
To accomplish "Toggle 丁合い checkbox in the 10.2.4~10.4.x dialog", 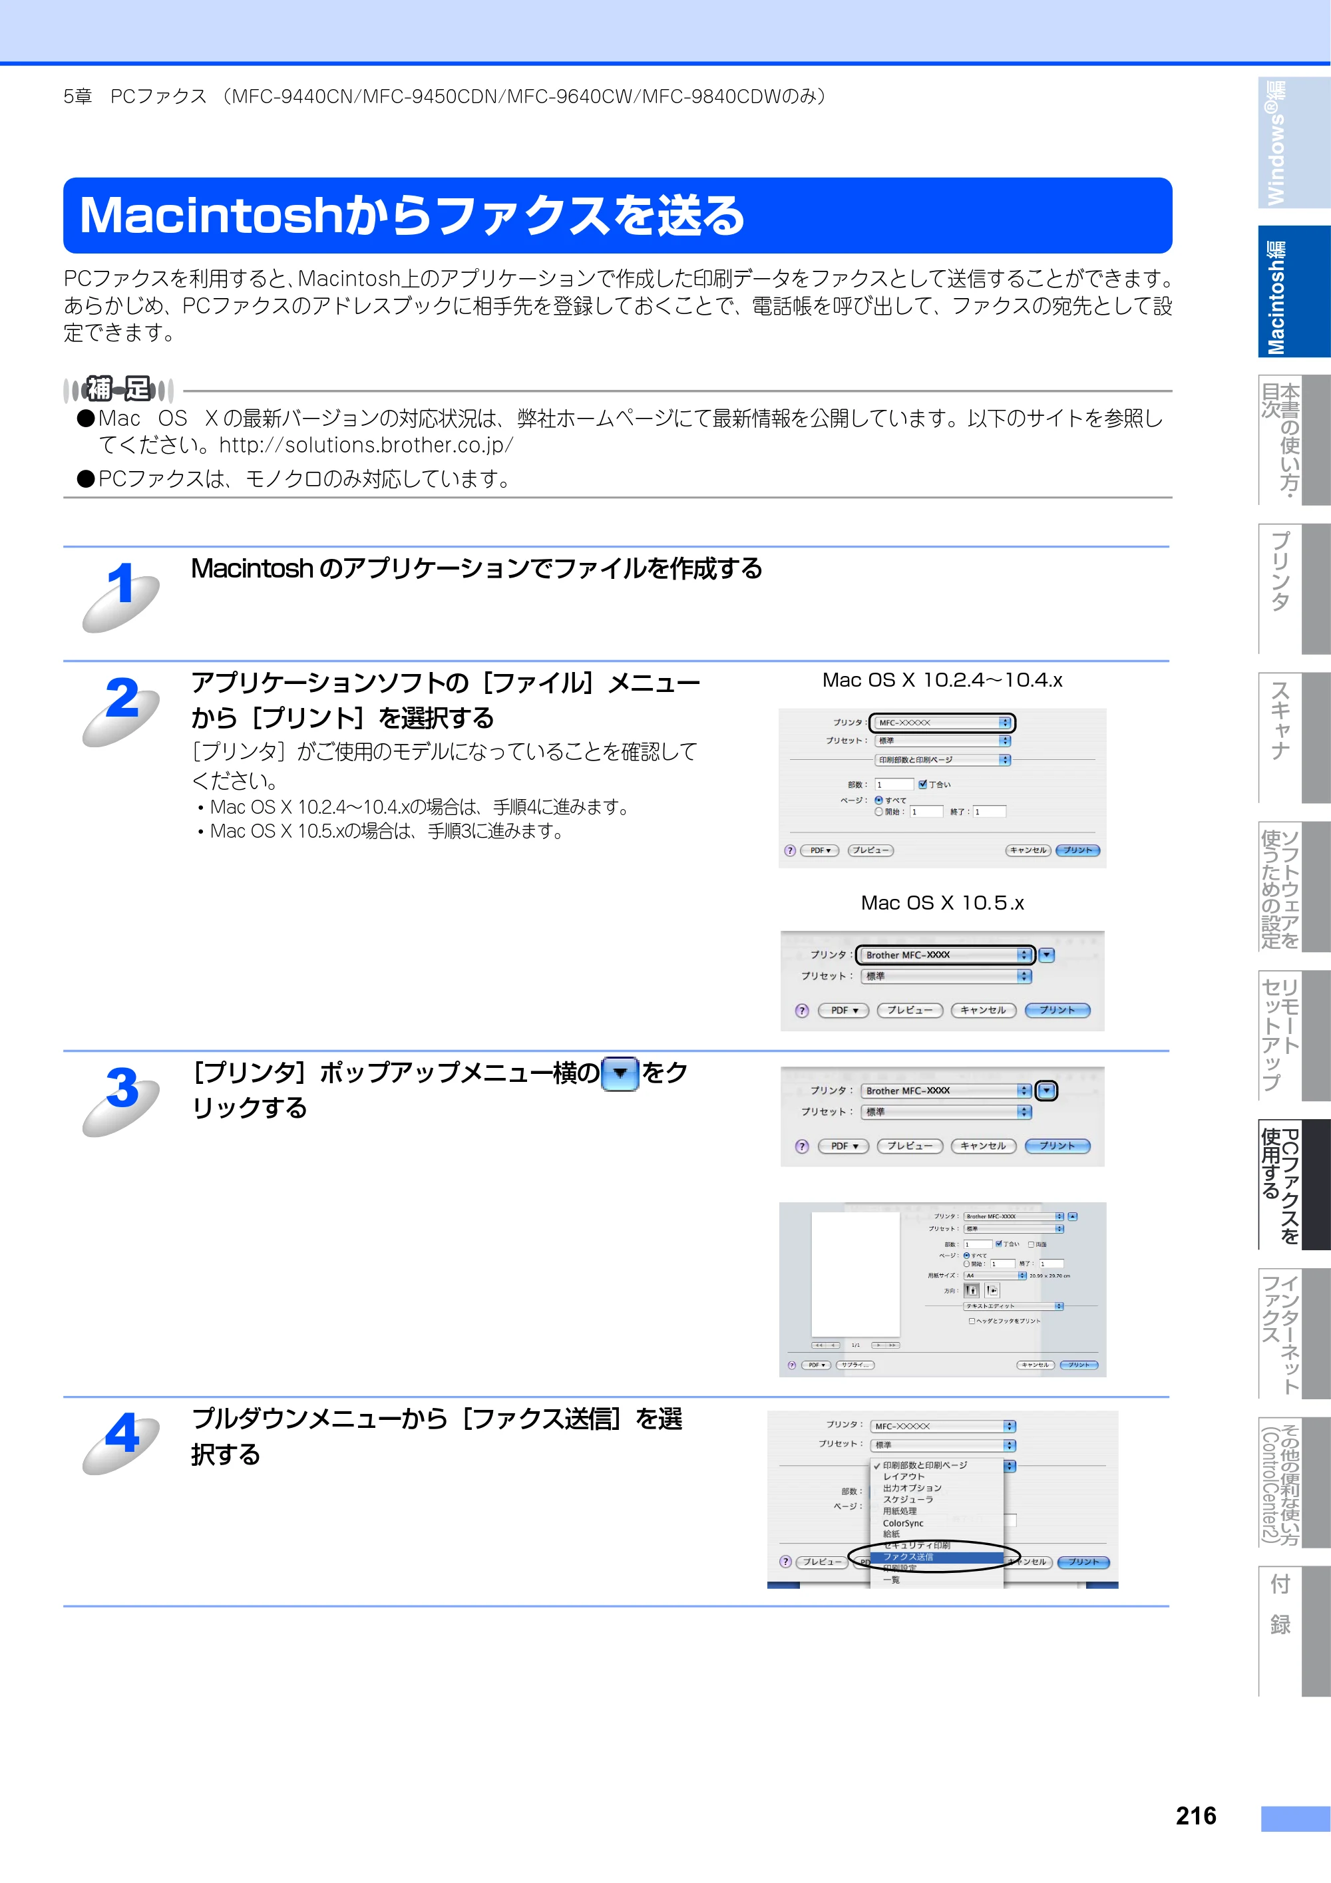I will coord(922,784).
